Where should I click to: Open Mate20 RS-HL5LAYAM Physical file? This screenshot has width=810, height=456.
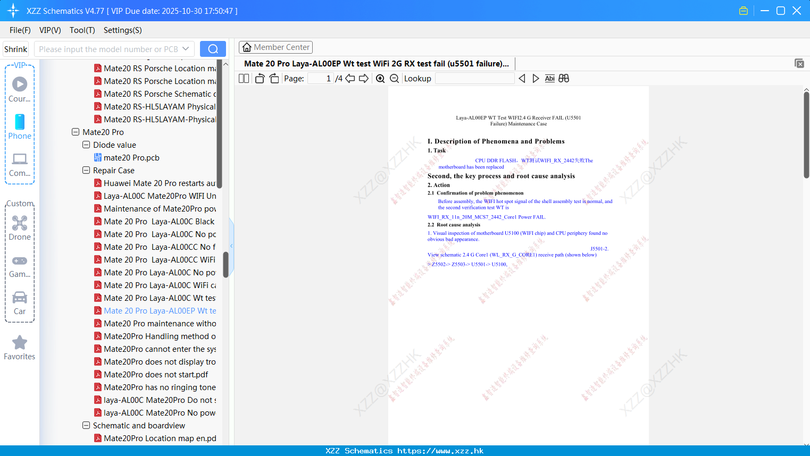(x=155, y=106)
